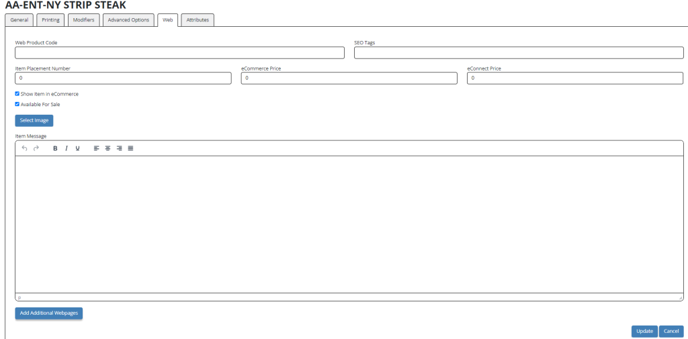Click the Select Image button
This screenshot has width=688, height=339.
pos(34,121)
